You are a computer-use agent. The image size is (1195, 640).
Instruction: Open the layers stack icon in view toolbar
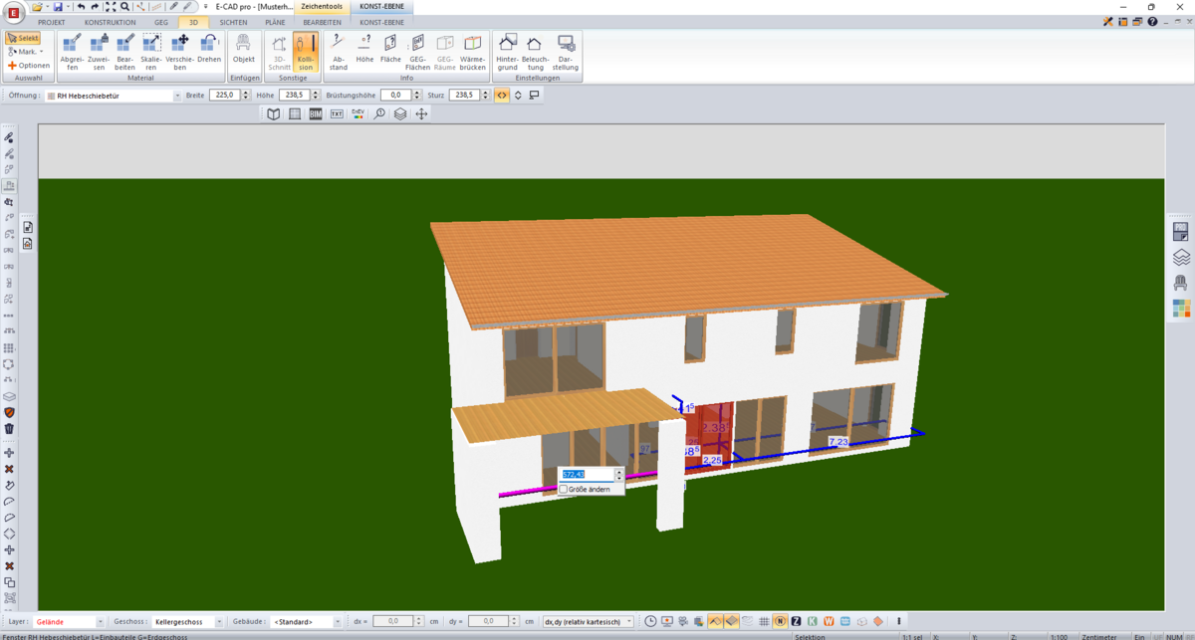pos(400,114)
